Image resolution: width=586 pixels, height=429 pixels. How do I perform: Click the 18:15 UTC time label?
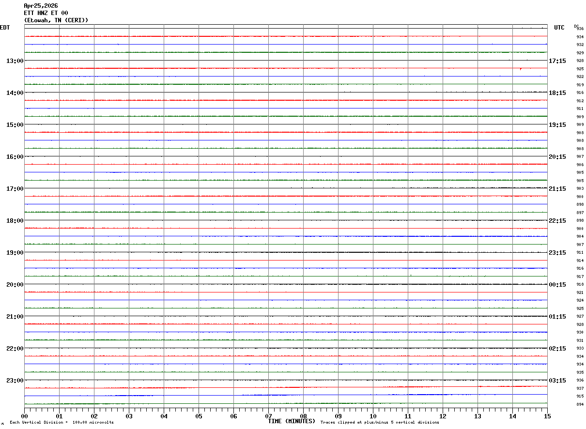(x=557, y=92)
